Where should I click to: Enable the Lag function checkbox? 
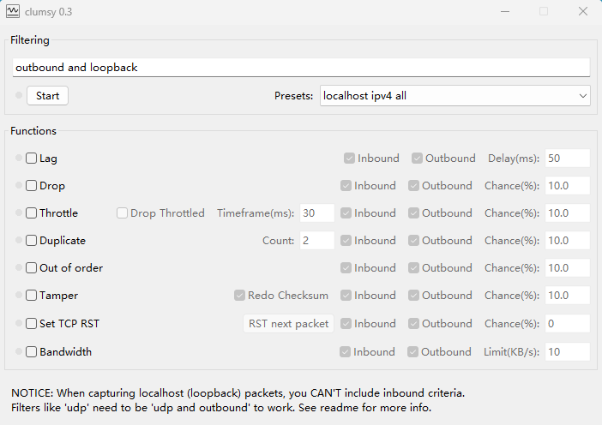click(31, 158)
